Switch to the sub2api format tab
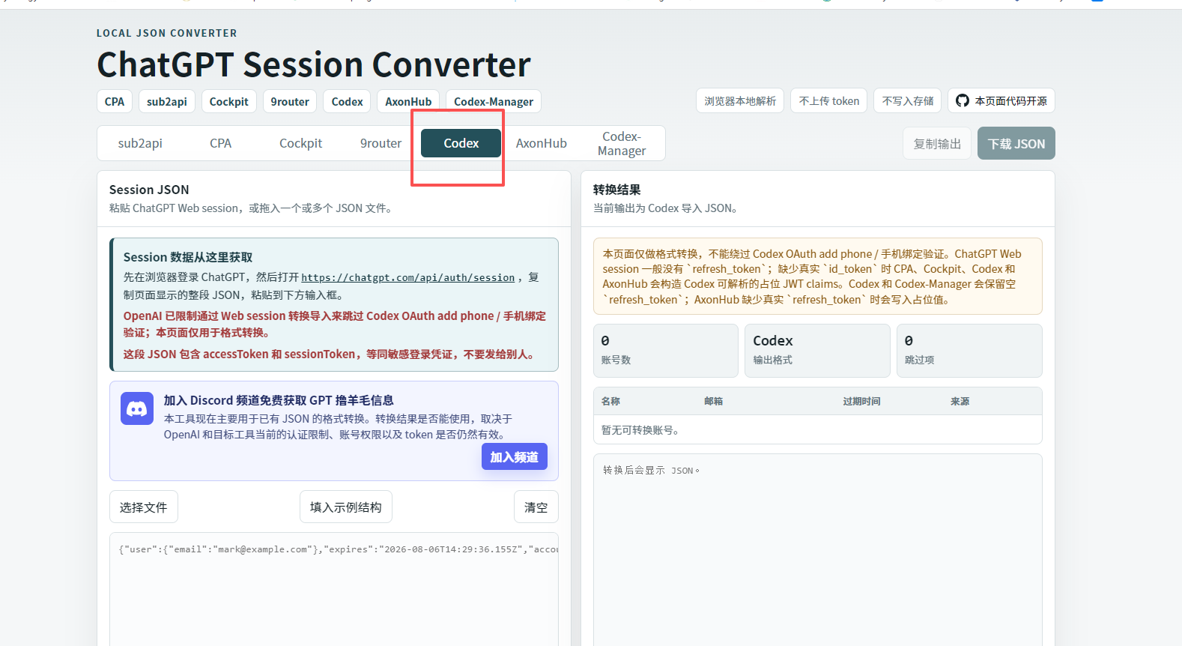The width and height of the screenshot is (1182, 646). pyautogui.click(x=140, y=143)
